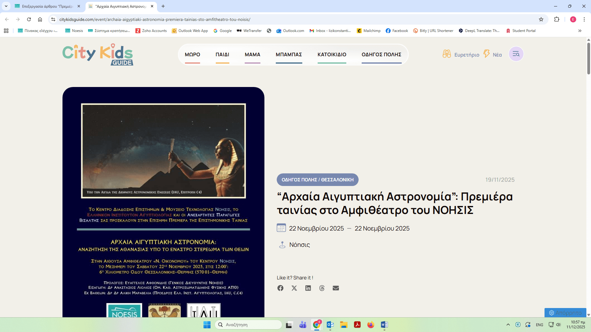Share event by email envelope icon
The width and height of the screenshot is (591, 332).
[x=336, y=288]
